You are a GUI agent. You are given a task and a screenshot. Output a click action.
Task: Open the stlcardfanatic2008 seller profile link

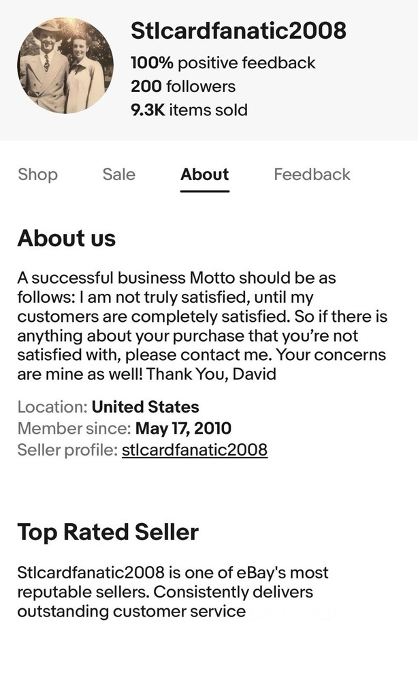coord(194,450)
